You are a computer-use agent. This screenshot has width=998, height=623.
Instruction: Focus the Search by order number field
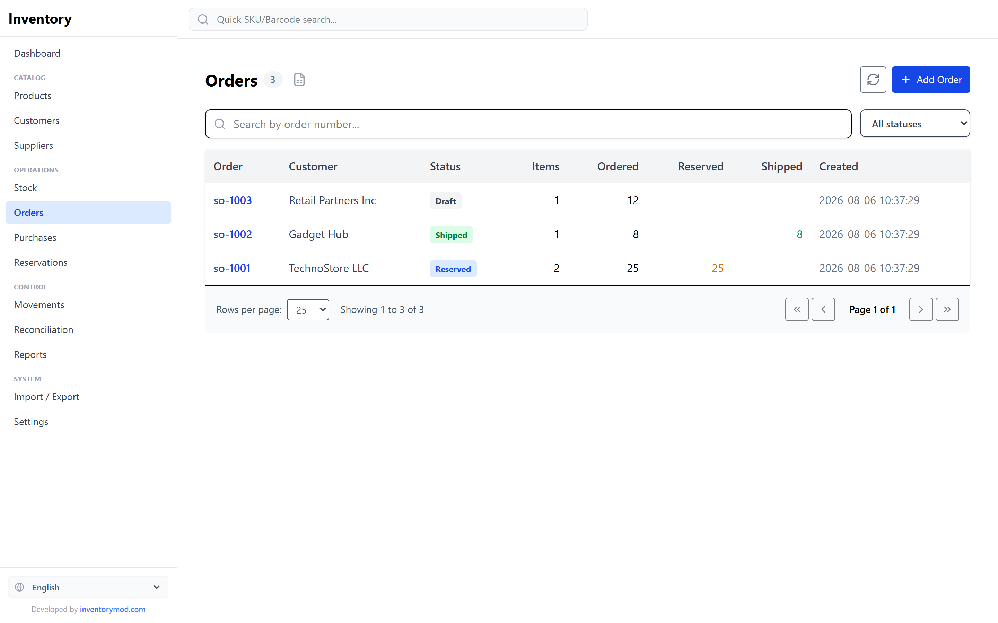click(x=528, y=124)
